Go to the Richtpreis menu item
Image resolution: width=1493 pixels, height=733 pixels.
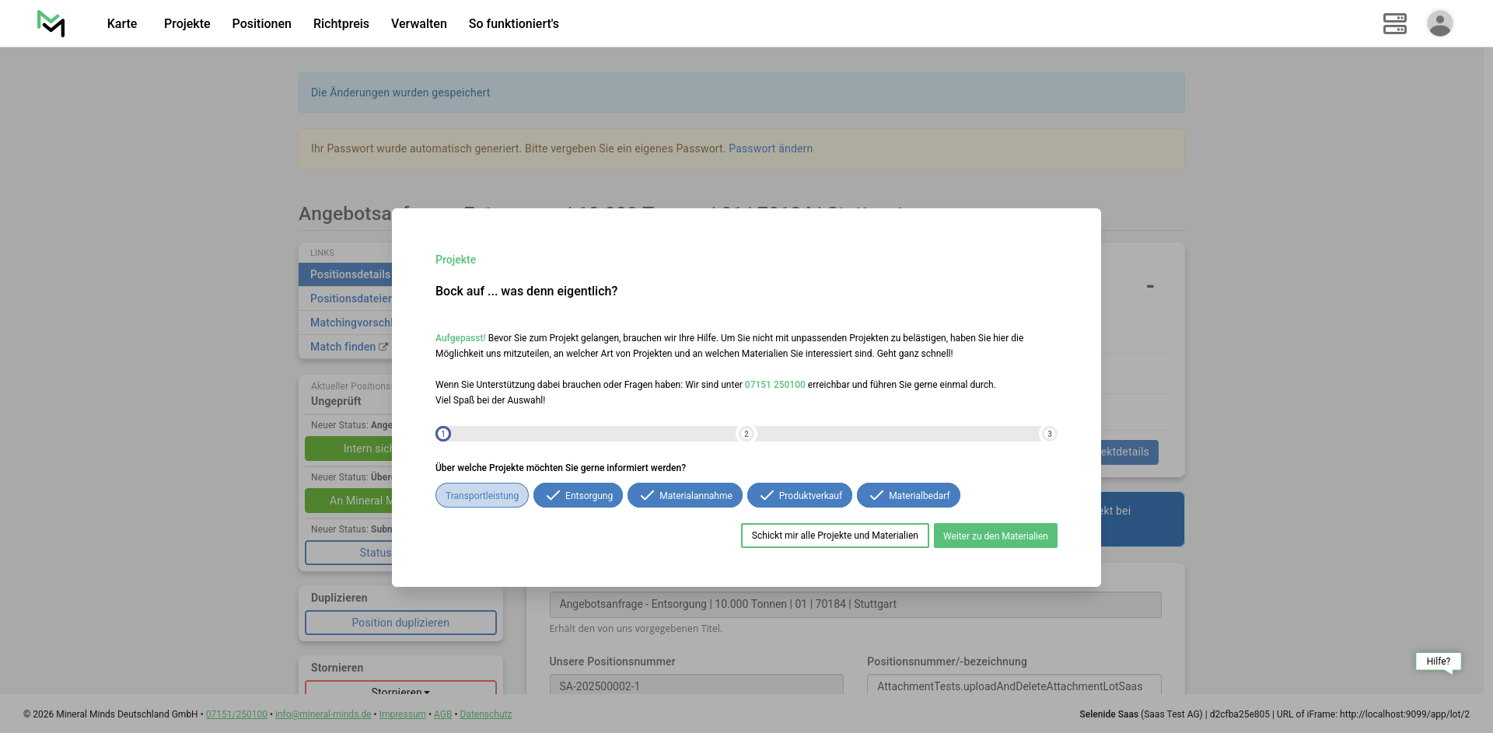341,23
